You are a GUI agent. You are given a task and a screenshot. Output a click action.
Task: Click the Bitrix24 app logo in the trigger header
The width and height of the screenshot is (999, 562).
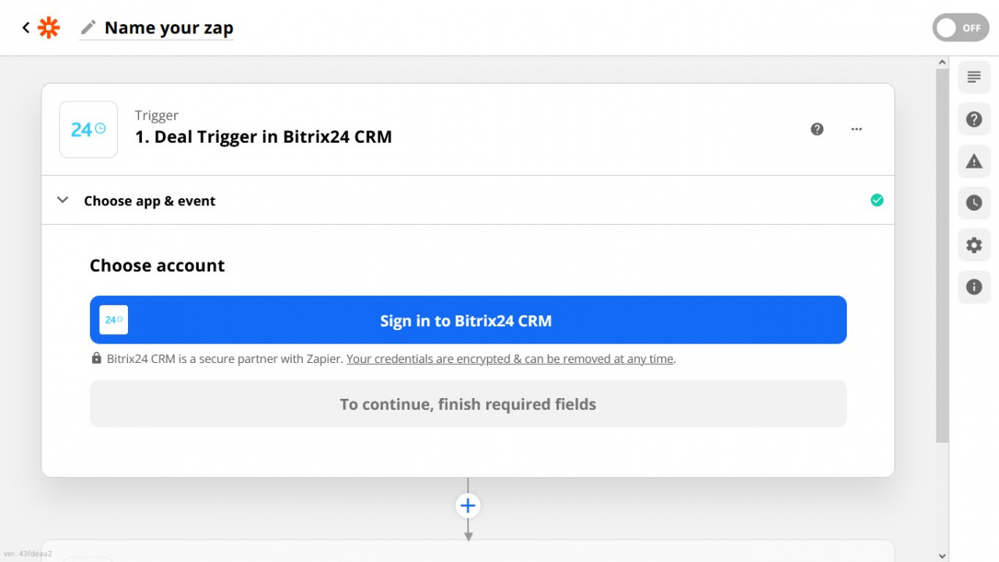coord(89,130)
